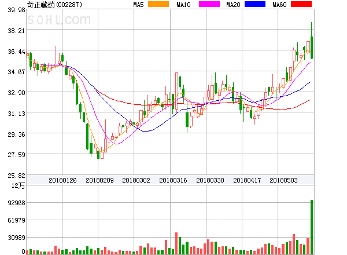Click the MA60 legend label
347x255 pixels.
tap(279, 5)
